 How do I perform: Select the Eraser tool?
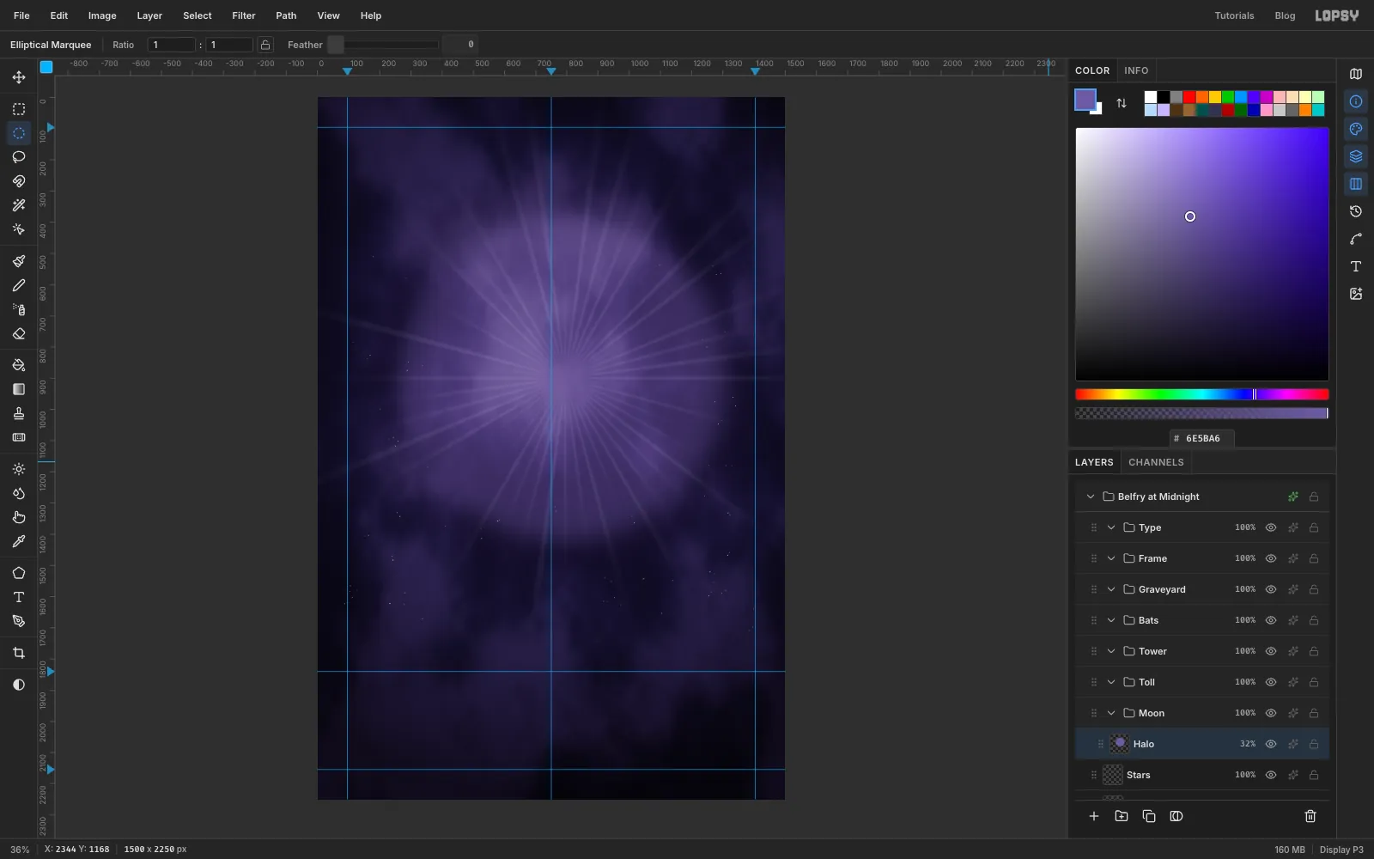click(19, 333)
